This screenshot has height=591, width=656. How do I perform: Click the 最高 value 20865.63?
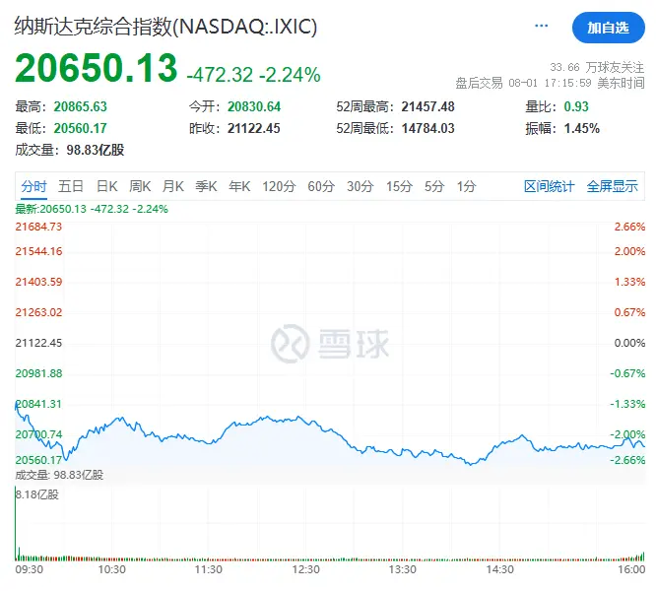coord(81,106)
